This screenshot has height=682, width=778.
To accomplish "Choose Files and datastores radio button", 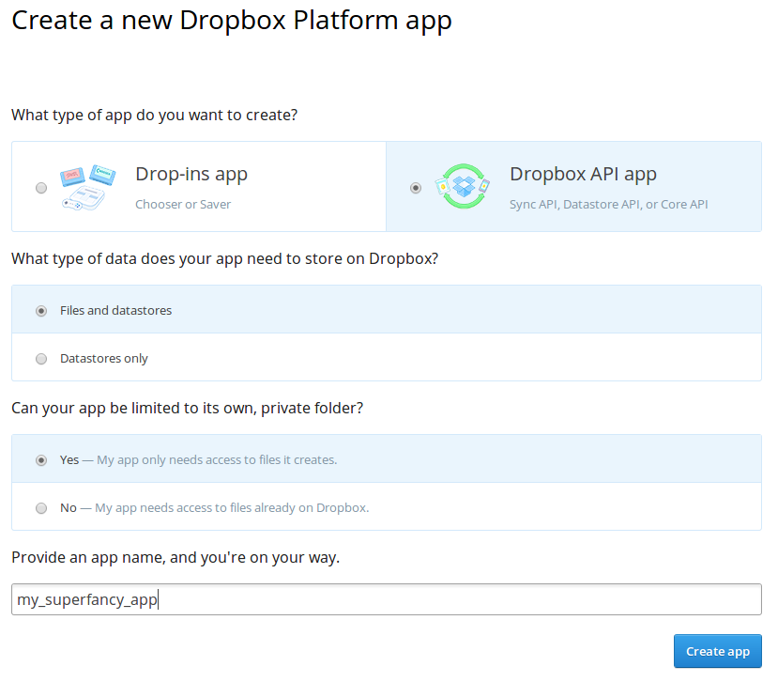I will click(41, 311).
